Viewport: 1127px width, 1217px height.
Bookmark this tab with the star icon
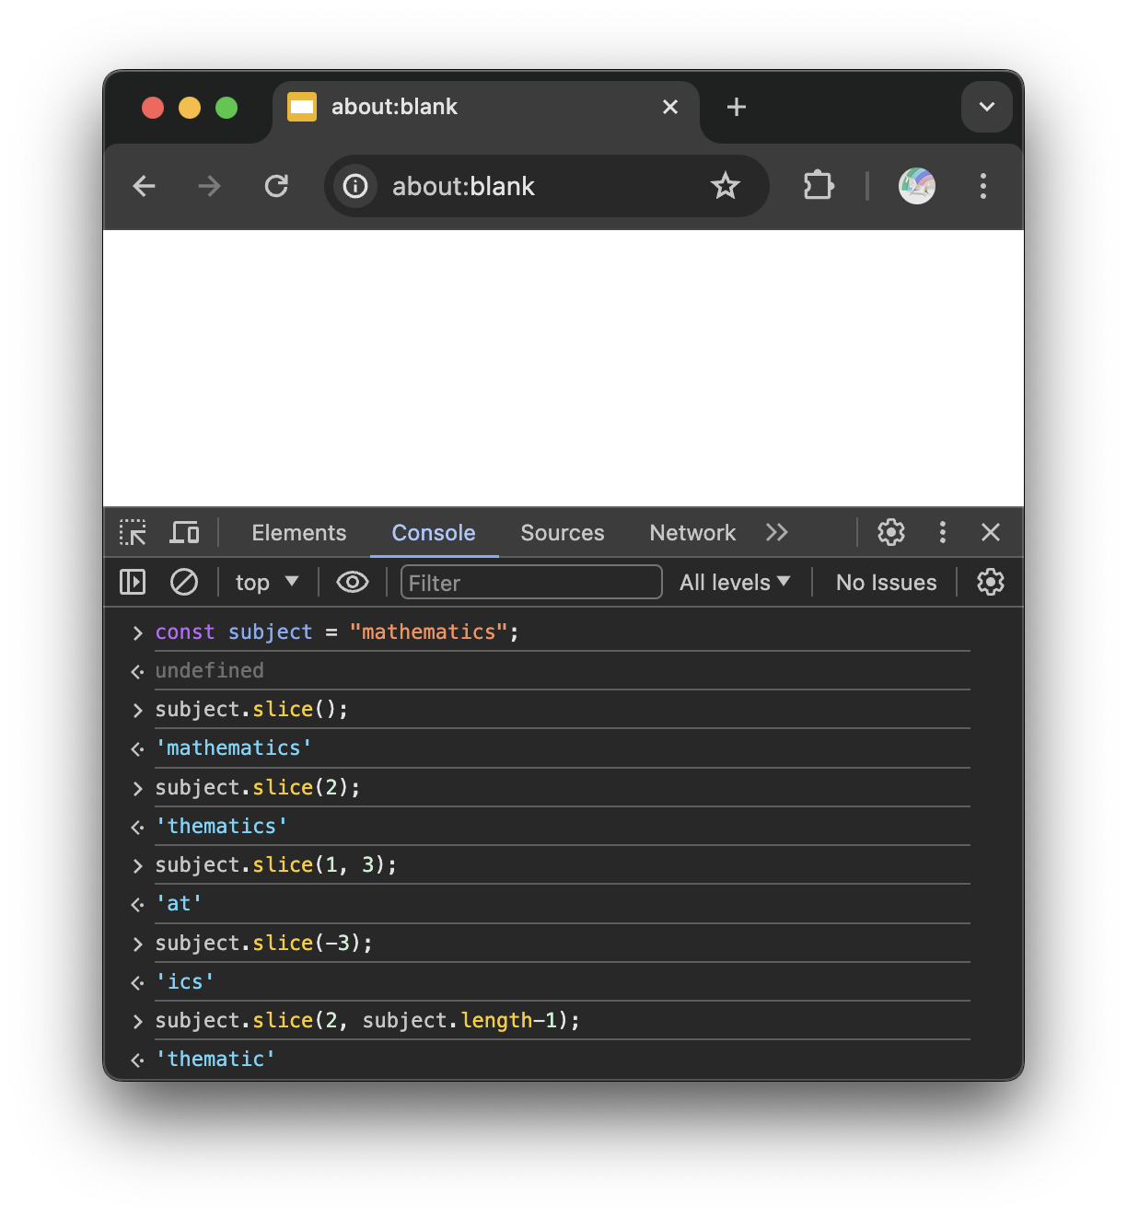(x=726, y=186)
